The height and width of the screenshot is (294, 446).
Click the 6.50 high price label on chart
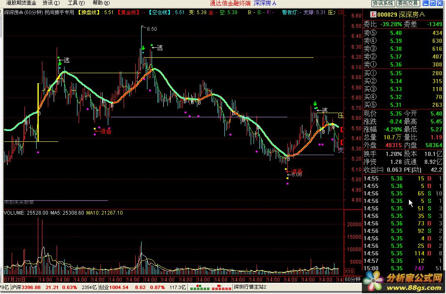[152, 29]
